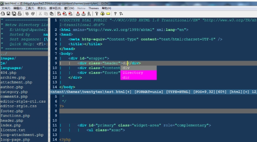Click the Save all files icon
This screenshot has height=142, width=257.
tap(14, 14)
